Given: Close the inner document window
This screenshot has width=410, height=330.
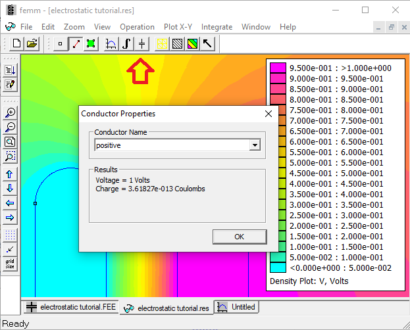Looking at the screenshot, I should [404, 27].
